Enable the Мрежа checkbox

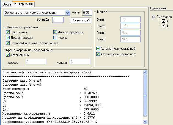pyautogui.click(x=55, y=38)
